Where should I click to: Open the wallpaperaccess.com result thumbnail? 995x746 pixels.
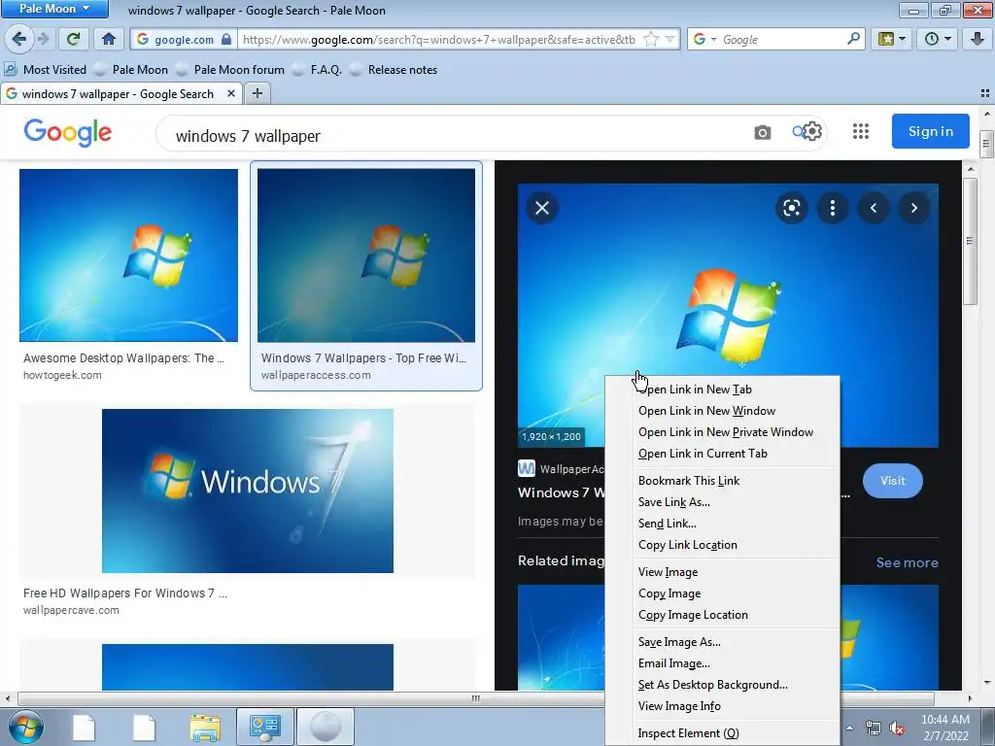coord(366,255)
